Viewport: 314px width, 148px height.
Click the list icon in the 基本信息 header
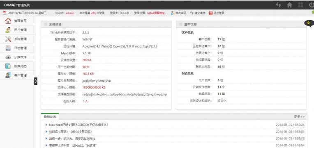pyautogui.click(x=180, y=24)
